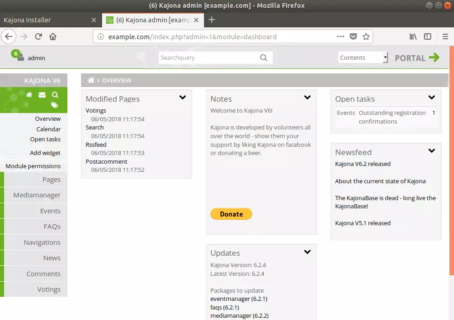
Task: Open Kajona V5.1 released news item
Action: (363, 223)
